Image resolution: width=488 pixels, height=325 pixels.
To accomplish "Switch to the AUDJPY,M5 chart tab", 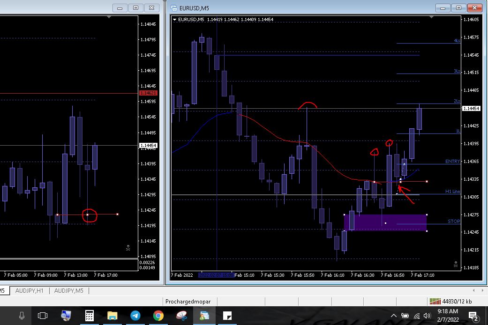I will (x=69, y=290).
